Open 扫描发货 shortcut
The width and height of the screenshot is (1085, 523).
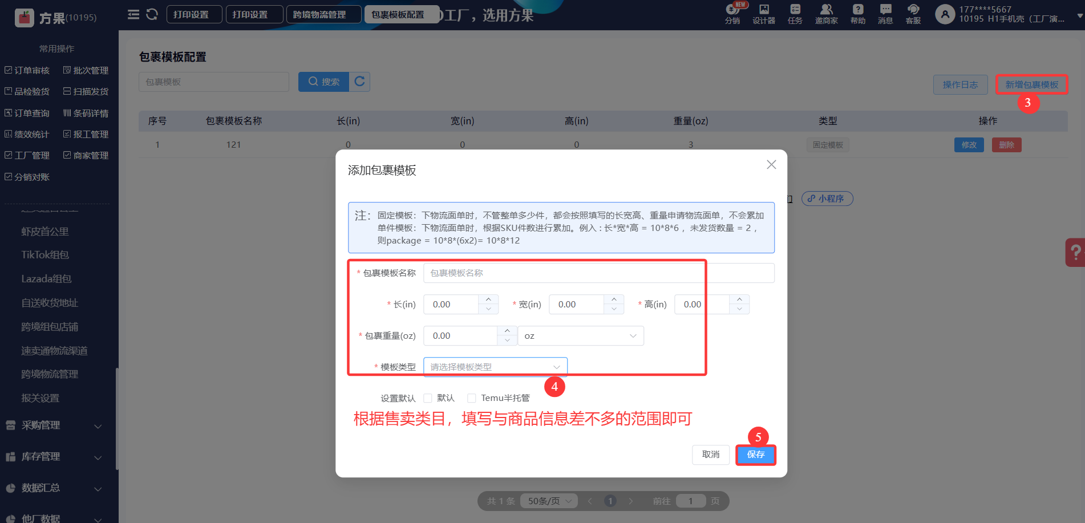tap(86, 91)
